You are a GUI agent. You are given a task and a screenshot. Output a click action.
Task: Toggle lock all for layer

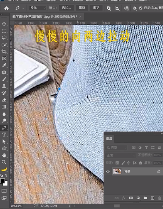pos(140,163)
